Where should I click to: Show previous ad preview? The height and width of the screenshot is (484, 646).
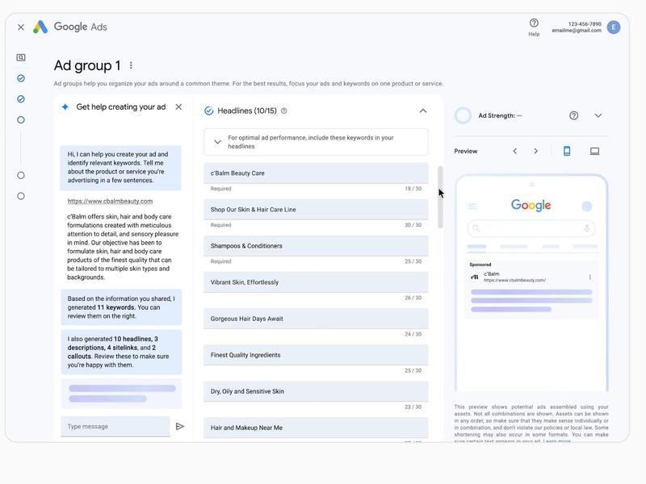click(x=515, y=151)
